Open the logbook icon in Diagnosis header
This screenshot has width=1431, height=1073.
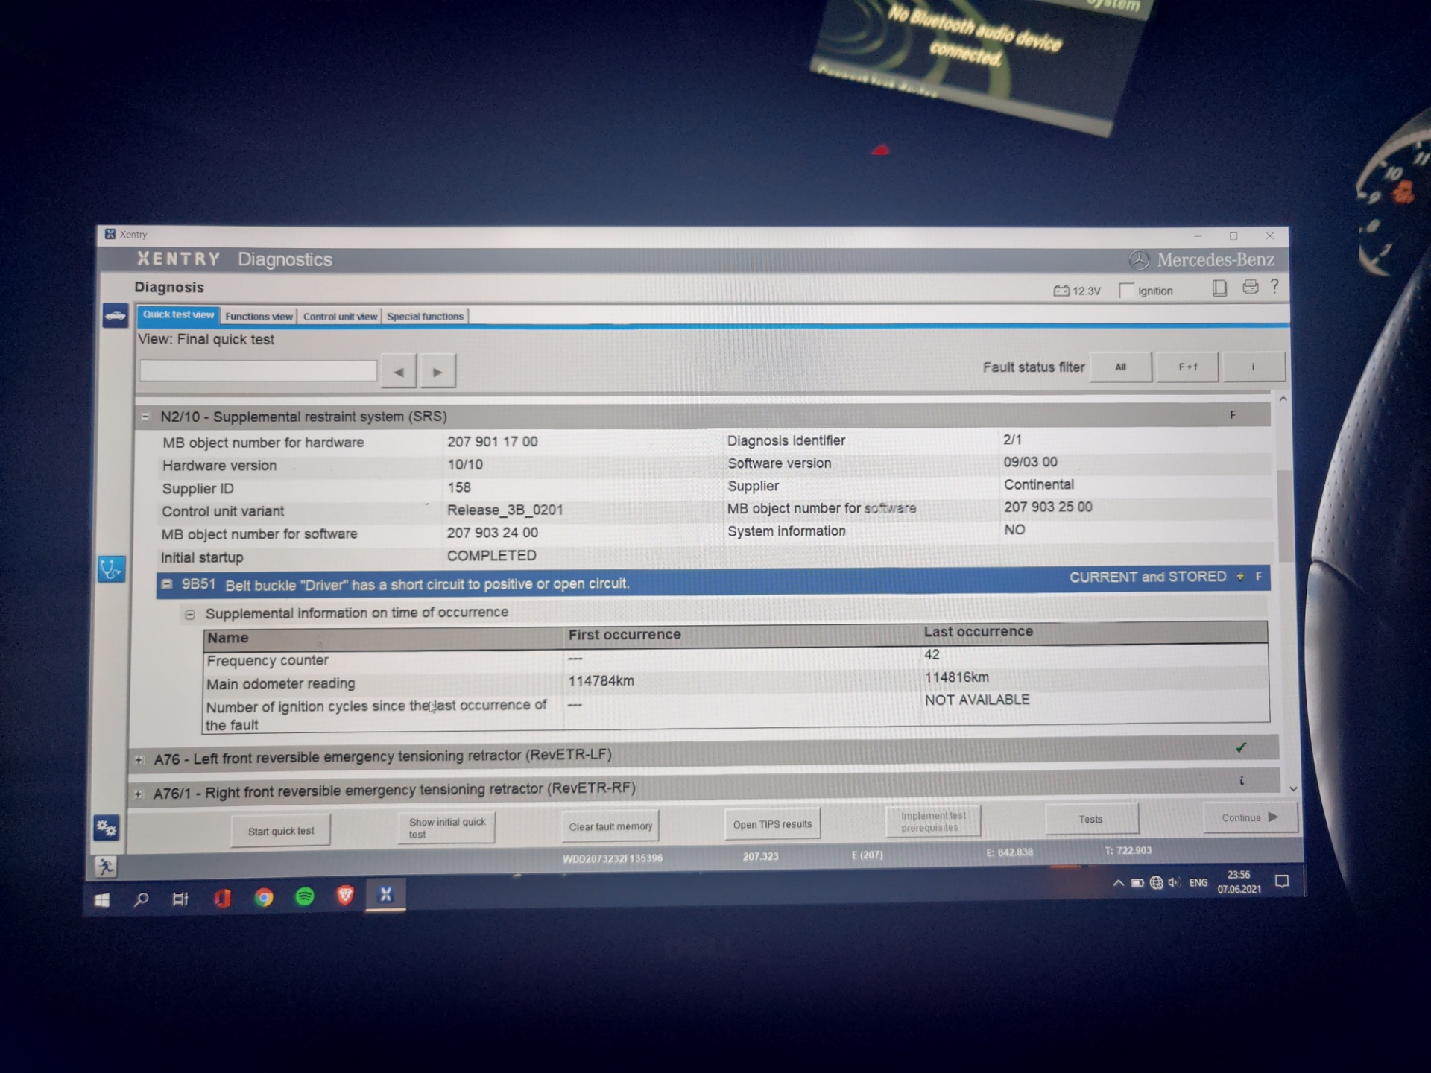1219,288
